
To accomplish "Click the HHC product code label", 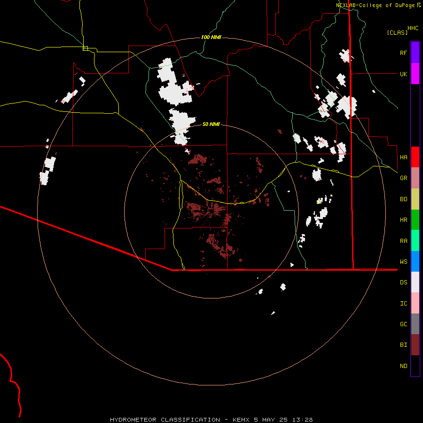I will [413, 28].
